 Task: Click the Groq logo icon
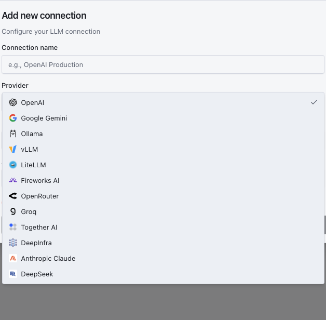click(x=13, y=211)
